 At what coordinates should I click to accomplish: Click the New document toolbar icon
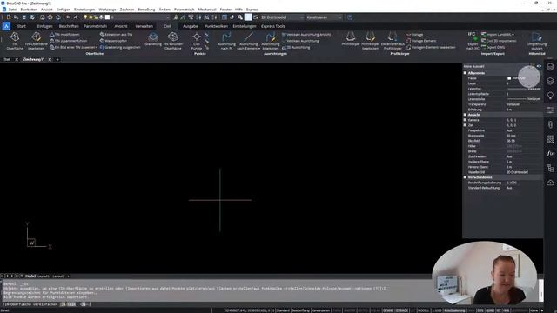tap(9, 17)
